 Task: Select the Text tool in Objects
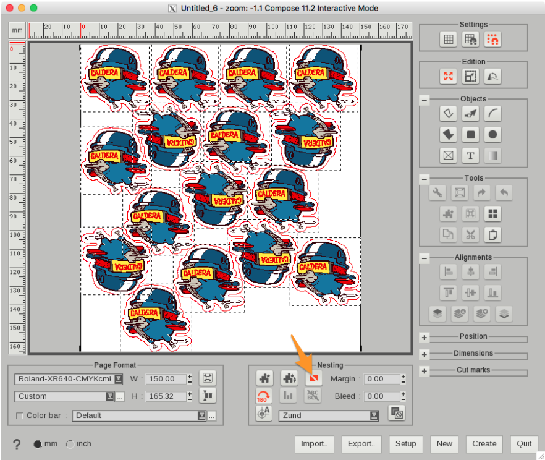tap(470, 155)
